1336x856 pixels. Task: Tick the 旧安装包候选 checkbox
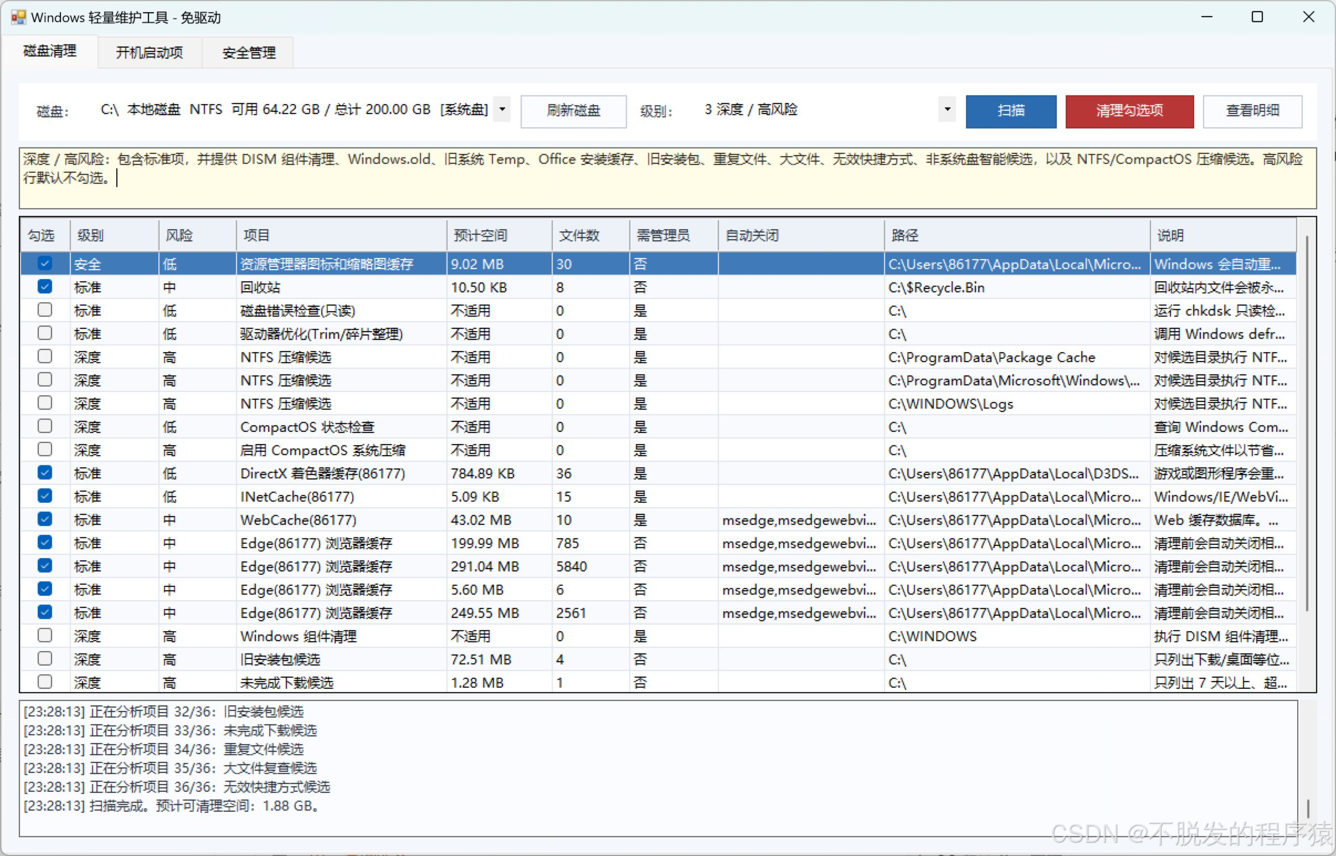(x=45, y=659)
